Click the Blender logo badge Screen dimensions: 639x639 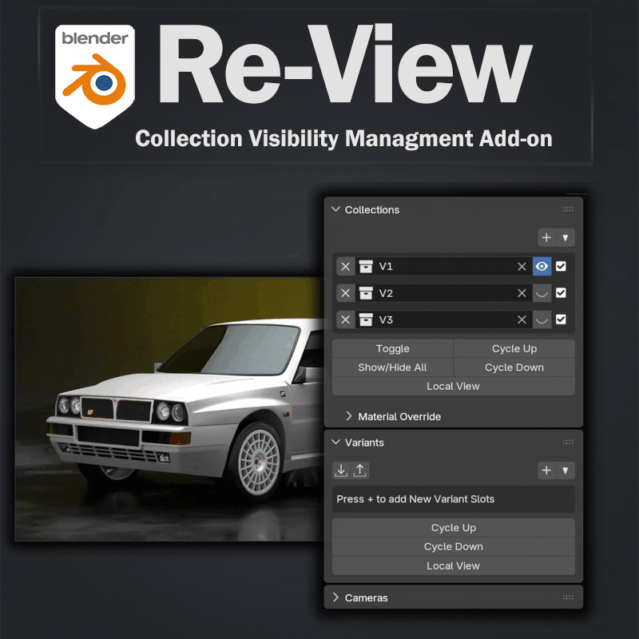tap(95, 77)
